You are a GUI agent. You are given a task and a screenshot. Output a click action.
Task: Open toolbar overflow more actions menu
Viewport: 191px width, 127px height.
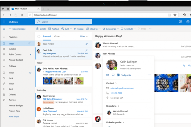tap(150, 29)
